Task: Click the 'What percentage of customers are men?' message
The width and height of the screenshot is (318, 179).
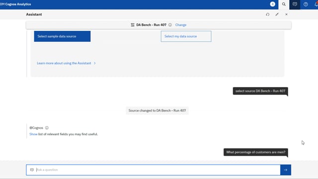Action: (x=256, y=152)
